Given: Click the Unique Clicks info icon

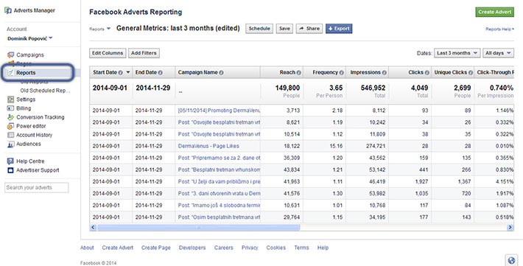Looking at the screenshot, I should click(471, 72).
